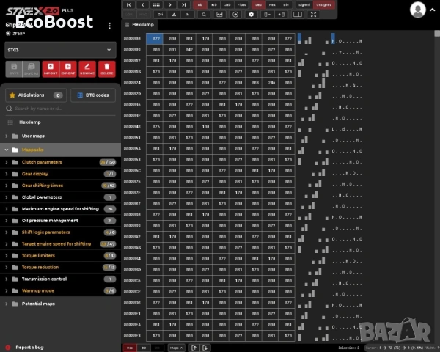Select Unsigned value mode

[324, 5]
